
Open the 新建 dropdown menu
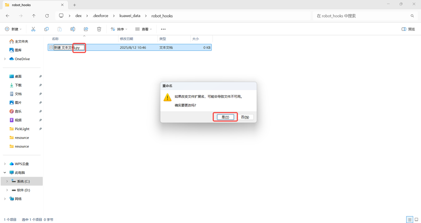pos(13,29)
